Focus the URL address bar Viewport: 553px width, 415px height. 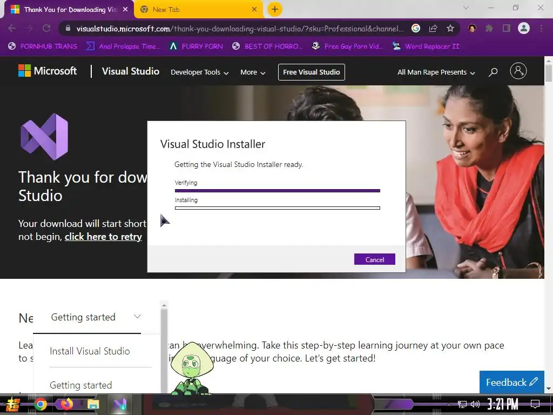pyautogui.click(x=240, y=29)
